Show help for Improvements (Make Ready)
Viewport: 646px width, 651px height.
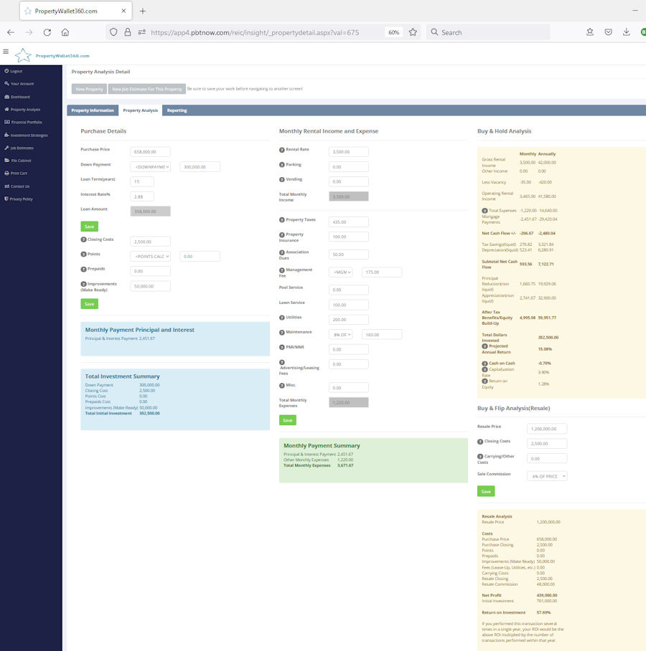tap(83, 285)
